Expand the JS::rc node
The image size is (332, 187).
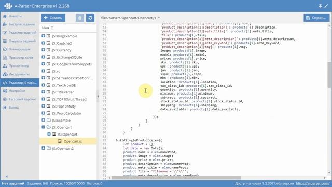tap(43, 71)
